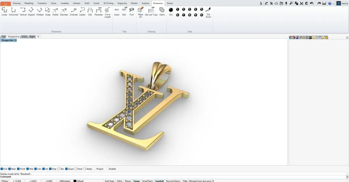
Task: Enable the Vertex osnap checkbox
Action: click(85, 169)
